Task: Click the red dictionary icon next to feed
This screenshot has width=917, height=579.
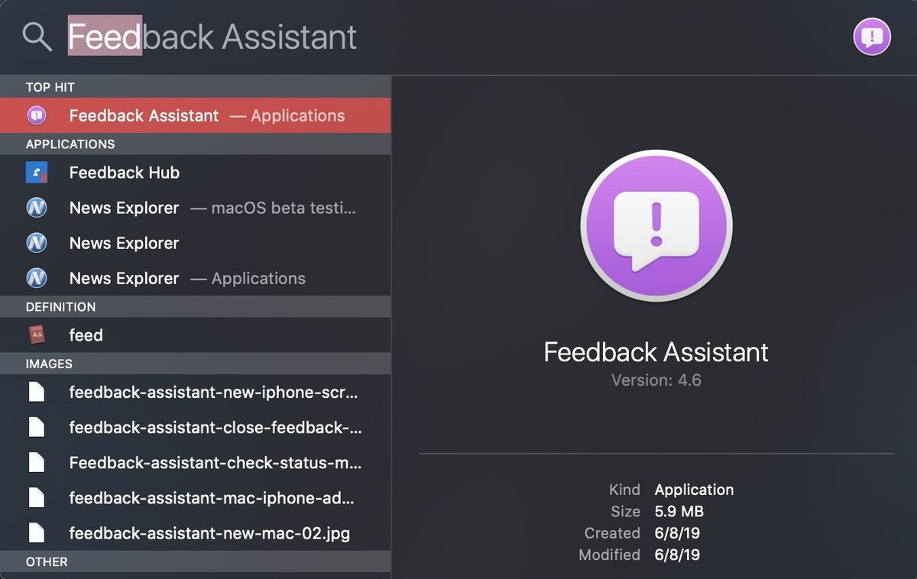Action: 37,335
